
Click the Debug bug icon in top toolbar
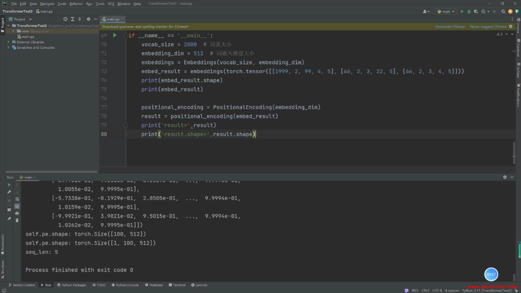[469, 11]
